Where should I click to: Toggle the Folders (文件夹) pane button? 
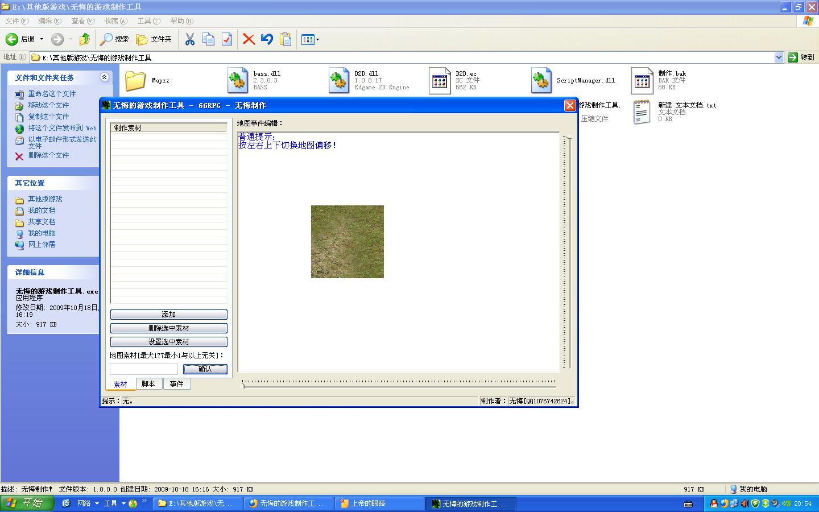pyautogui.click(x=154, y=39)
